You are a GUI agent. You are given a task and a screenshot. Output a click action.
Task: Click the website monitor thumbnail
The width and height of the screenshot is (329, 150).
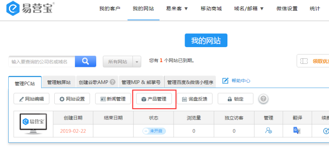pos(33,124)
